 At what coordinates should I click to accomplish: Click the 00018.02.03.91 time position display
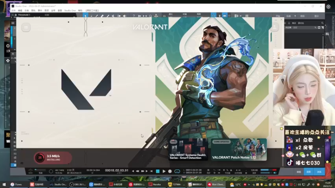click(117, 170)
